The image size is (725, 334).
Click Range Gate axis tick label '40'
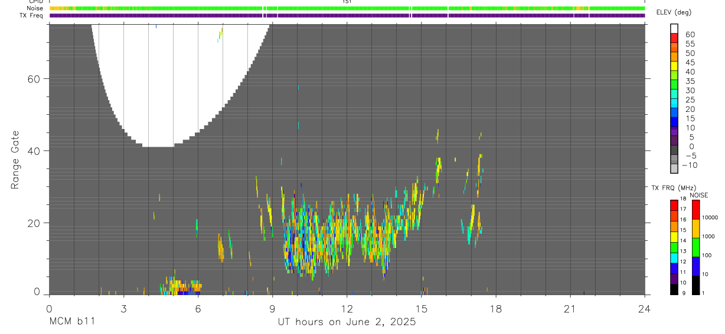[x=33, y=151]
